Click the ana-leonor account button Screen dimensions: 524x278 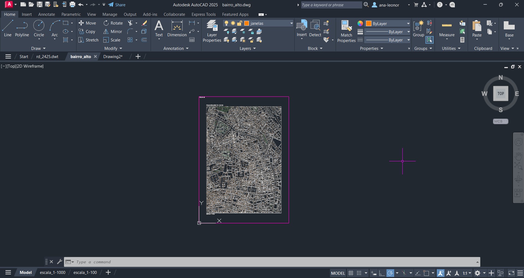pyautogui.click(x=389, y=5)
